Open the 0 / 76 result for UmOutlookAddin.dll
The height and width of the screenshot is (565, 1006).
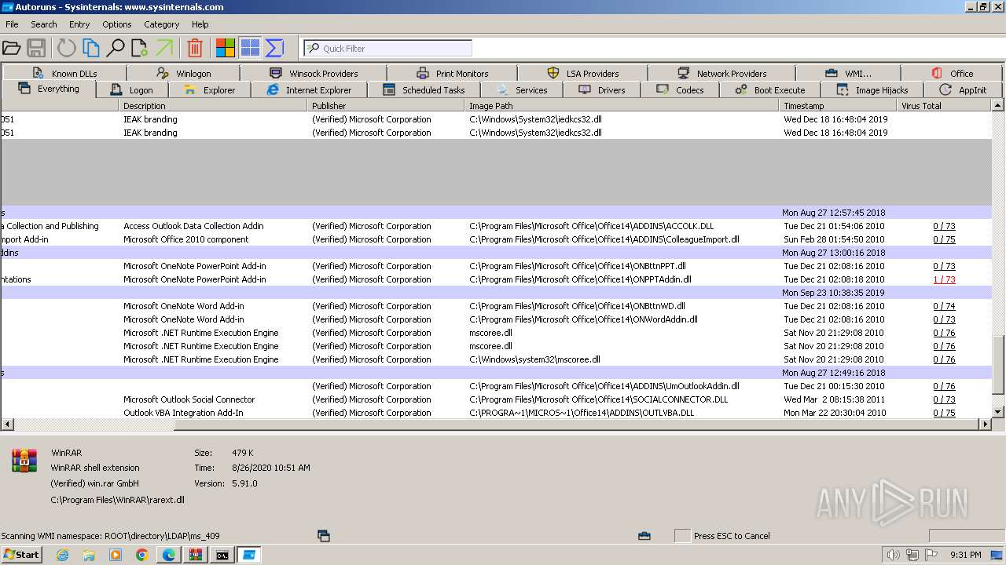coord(944,386)
